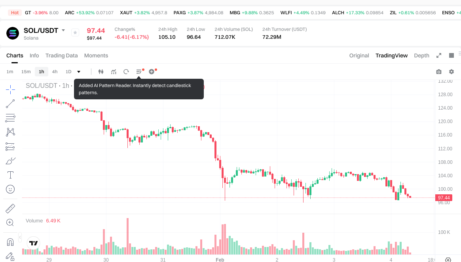The width and height of the screenshot is (461, 262).
Task: Open the chart settings gear
Action: [451, 72]
